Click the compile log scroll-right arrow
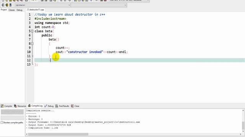The image size is (245, 137). click(x=240, y=134)
